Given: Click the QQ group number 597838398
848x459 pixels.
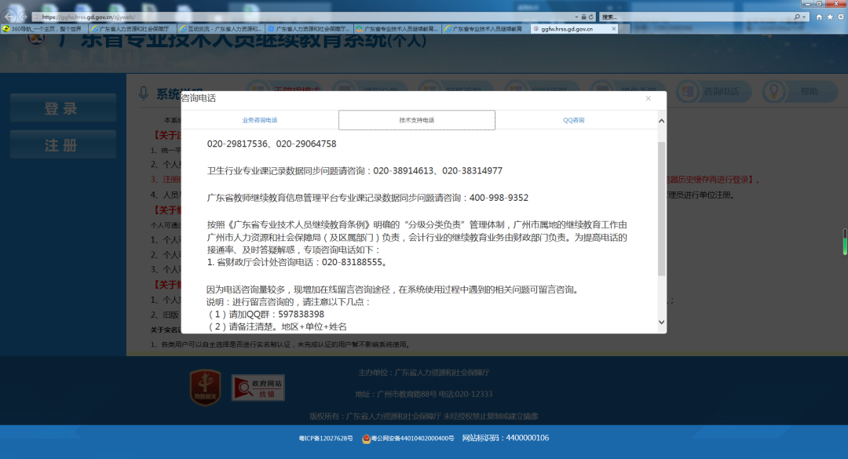Looking at the screenshot, I should coord(301,314).
